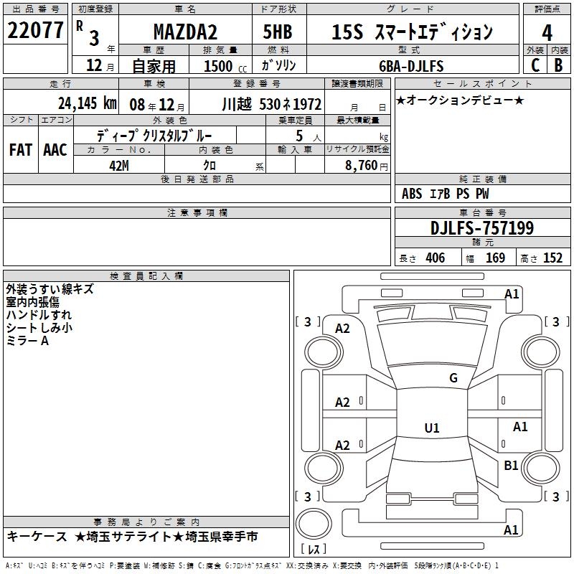Select the interior grade letter B
The image size is (574, 574).
point(558,65)
